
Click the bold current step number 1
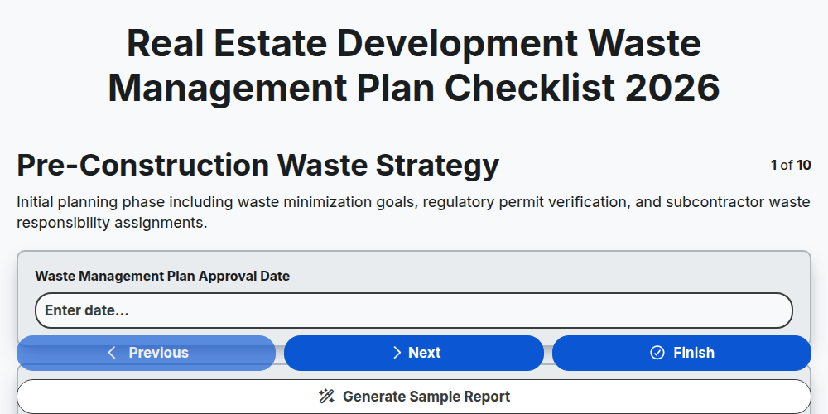tap(773, 166)
